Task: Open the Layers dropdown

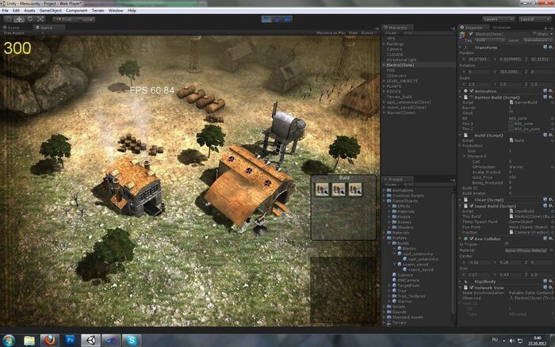Action: pyautogui.click(x=499, y=19)
